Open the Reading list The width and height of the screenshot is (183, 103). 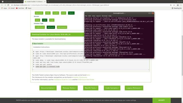click(177, 8)
